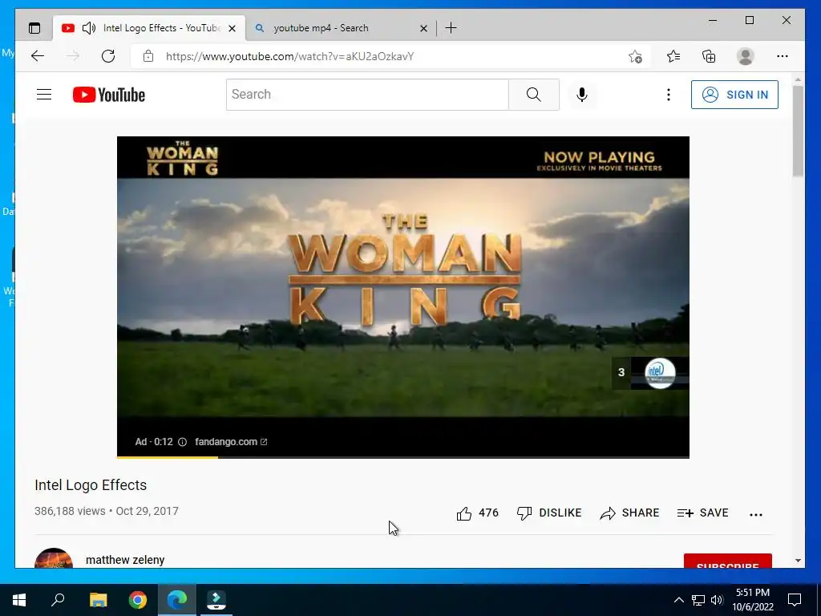
Task: Visit the fandango.com advertiser link
Action: pyautogui.click(x=231, y=442)
